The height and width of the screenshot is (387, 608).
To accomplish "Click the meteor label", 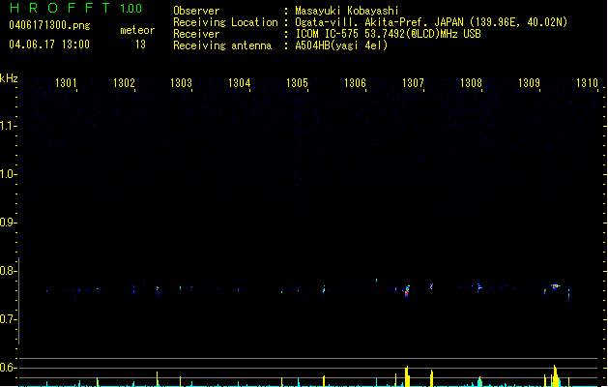I will coord(137,30).
